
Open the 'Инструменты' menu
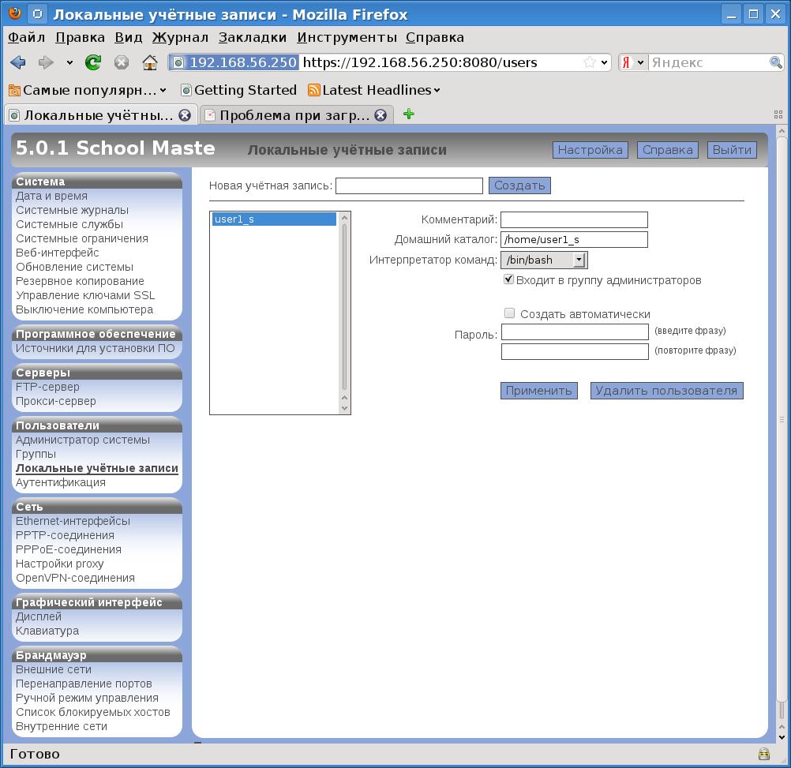point(347,37)
